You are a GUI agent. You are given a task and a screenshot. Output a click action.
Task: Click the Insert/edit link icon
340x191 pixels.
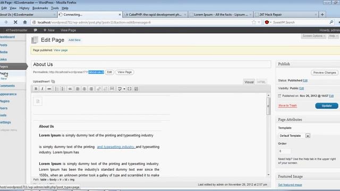tap(99, 89)
